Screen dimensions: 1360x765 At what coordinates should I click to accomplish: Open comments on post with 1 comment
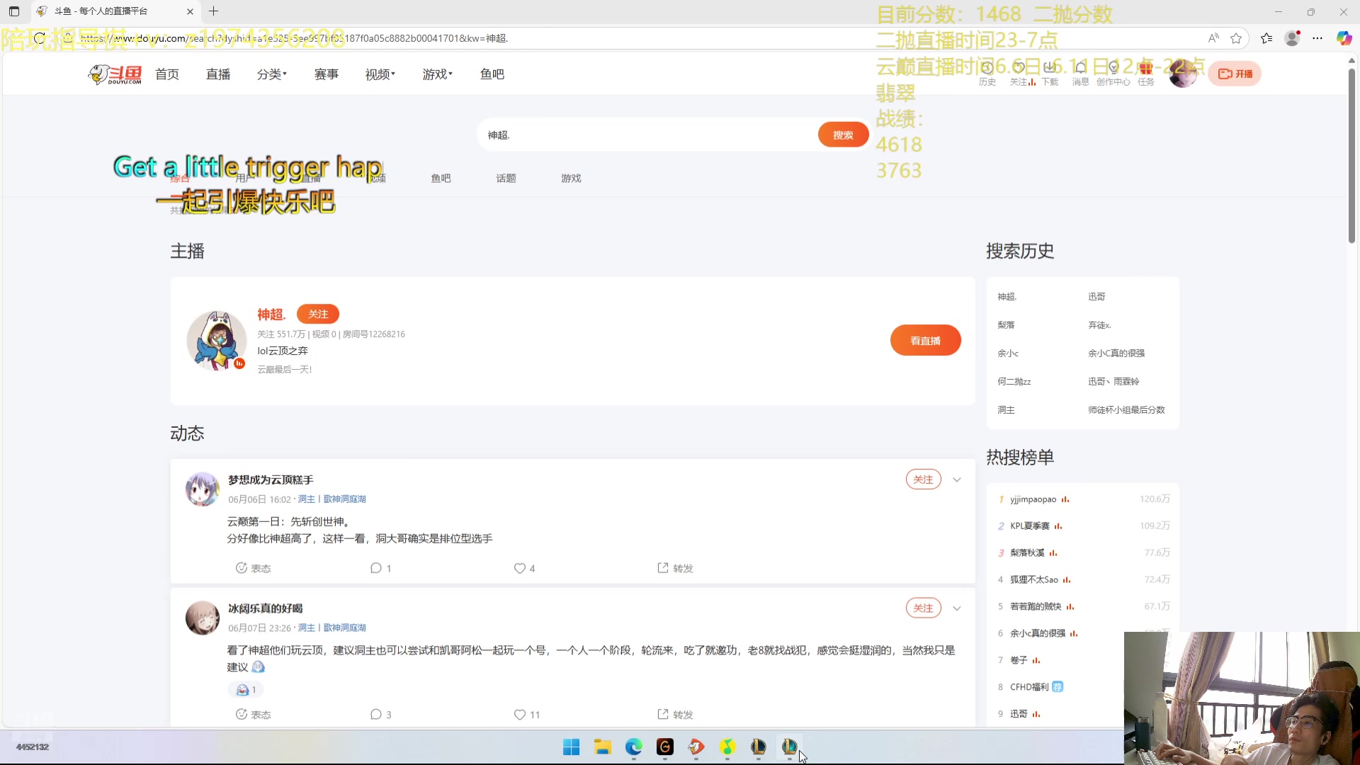[381, 568]
